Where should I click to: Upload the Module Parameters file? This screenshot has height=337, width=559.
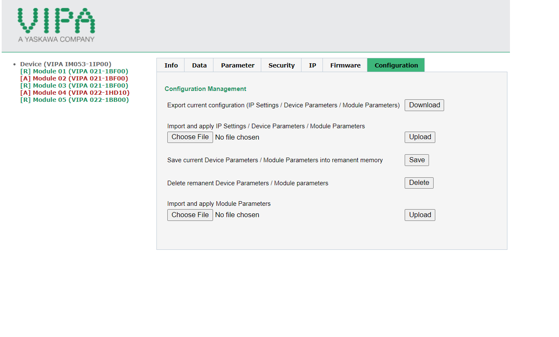(420, 215)
